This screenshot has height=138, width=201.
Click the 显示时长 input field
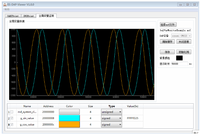[179, 64]
